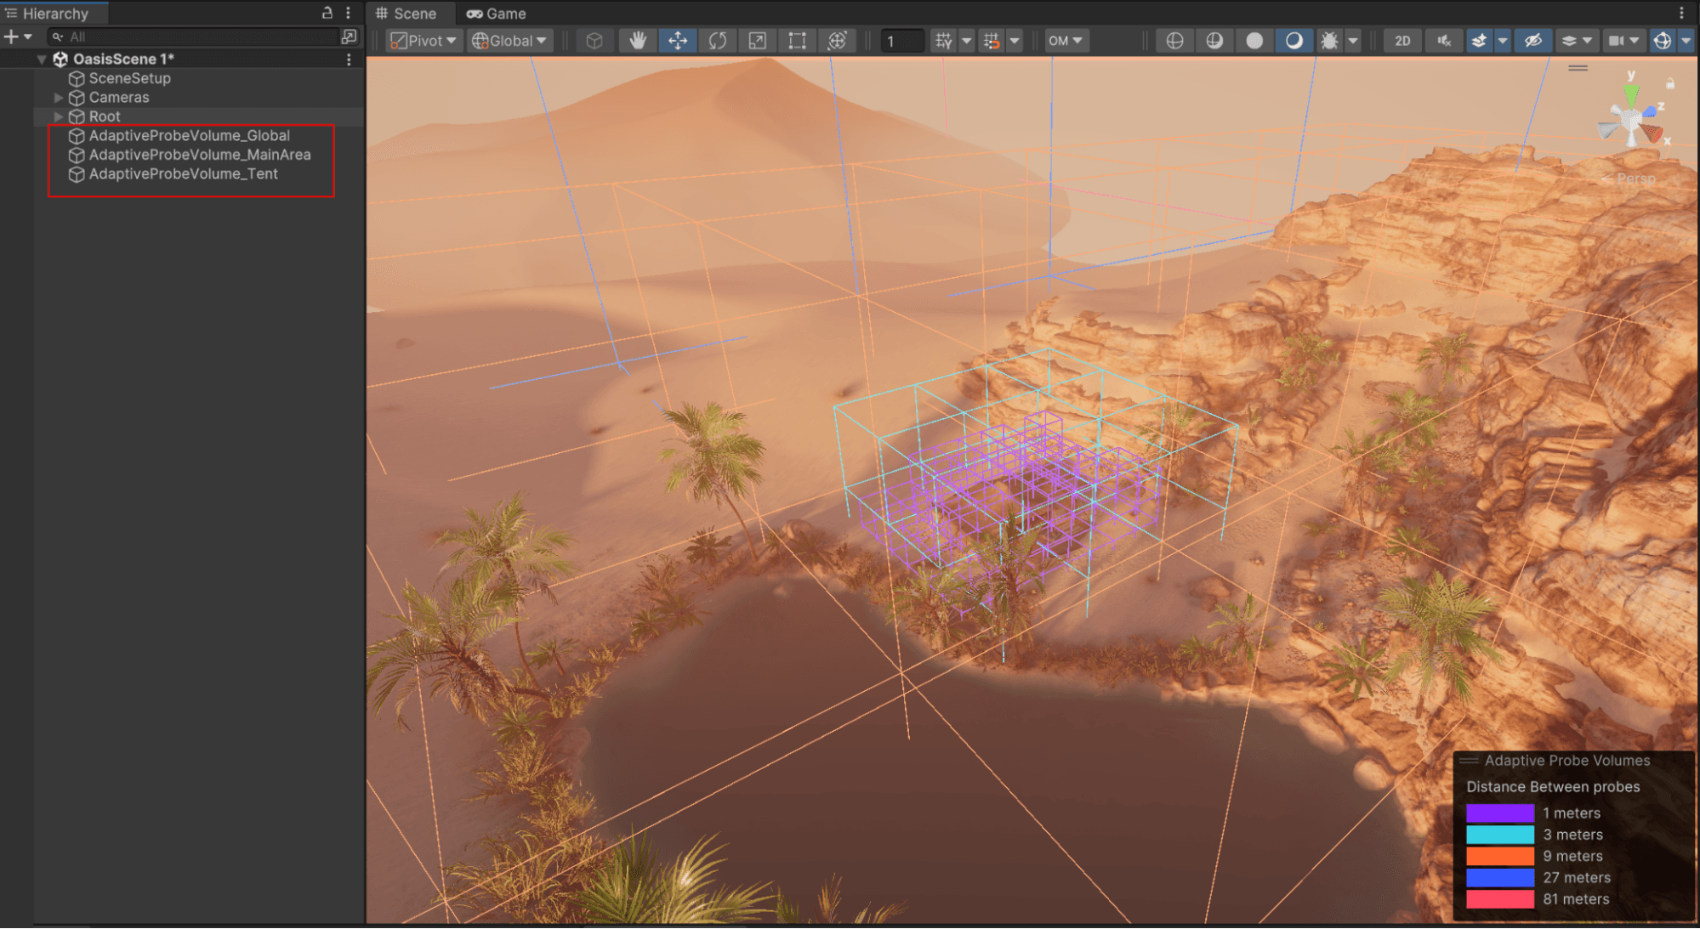Screen dimensions: 1700x929
Task: Select the Scale tool
Action: click(x=757, y=41)
